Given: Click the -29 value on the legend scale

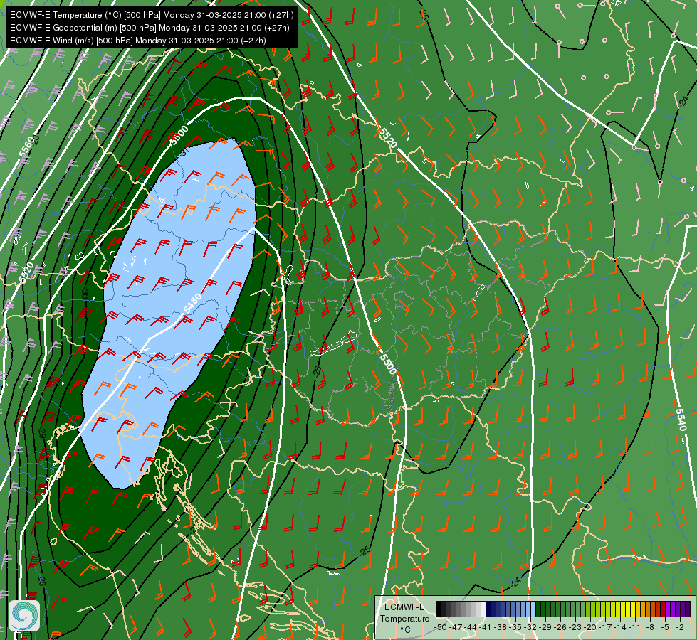Looking at the screenshot, I should click(546, 627).
